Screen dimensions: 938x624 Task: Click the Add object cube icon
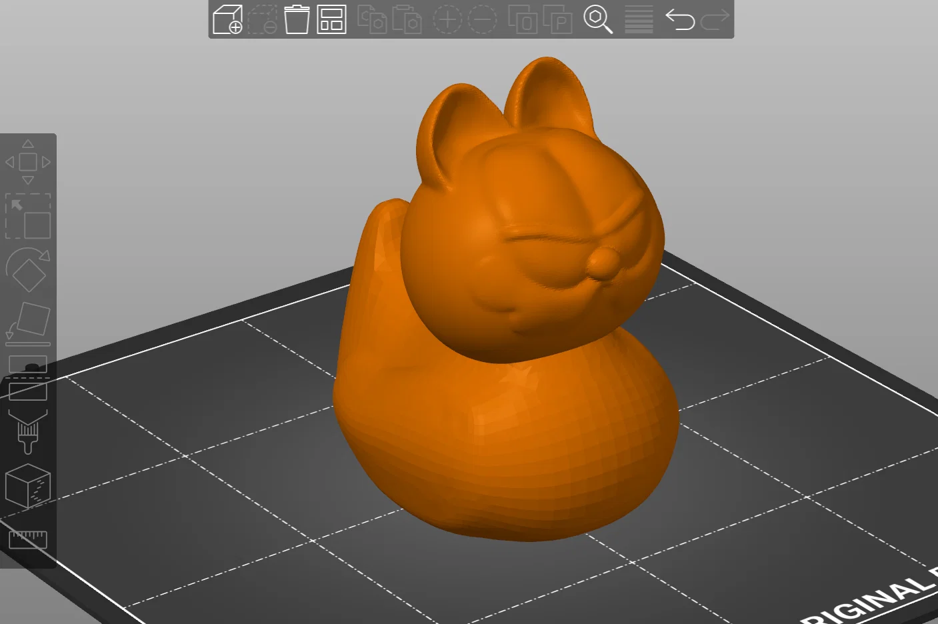(227, 19)
